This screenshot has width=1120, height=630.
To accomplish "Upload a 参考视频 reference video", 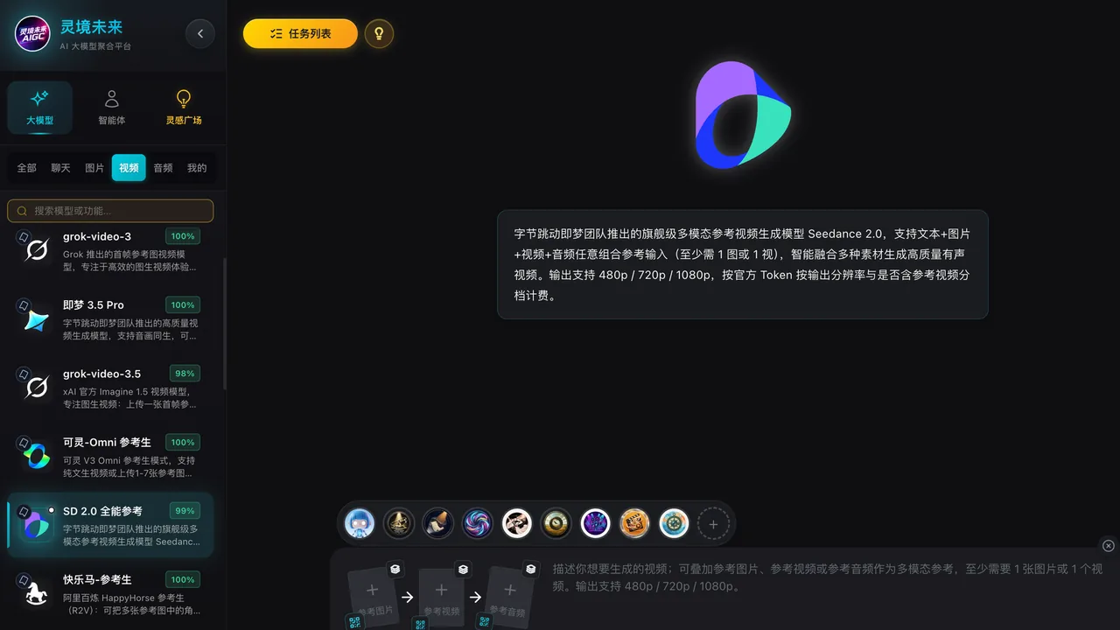I will pyautogui.click(x=442, y=598).
